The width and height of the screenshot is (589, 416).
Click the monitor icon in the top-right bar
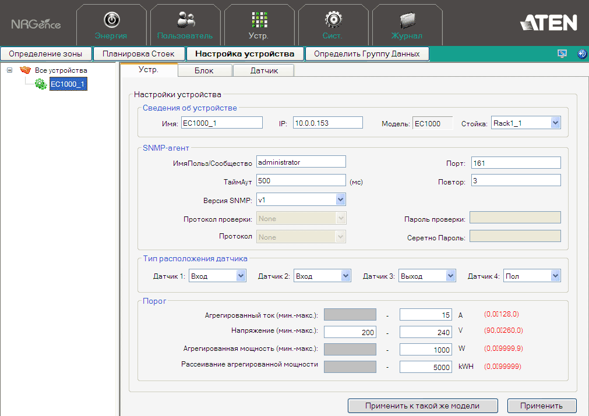pyautogui.click(x=562, y=54)
